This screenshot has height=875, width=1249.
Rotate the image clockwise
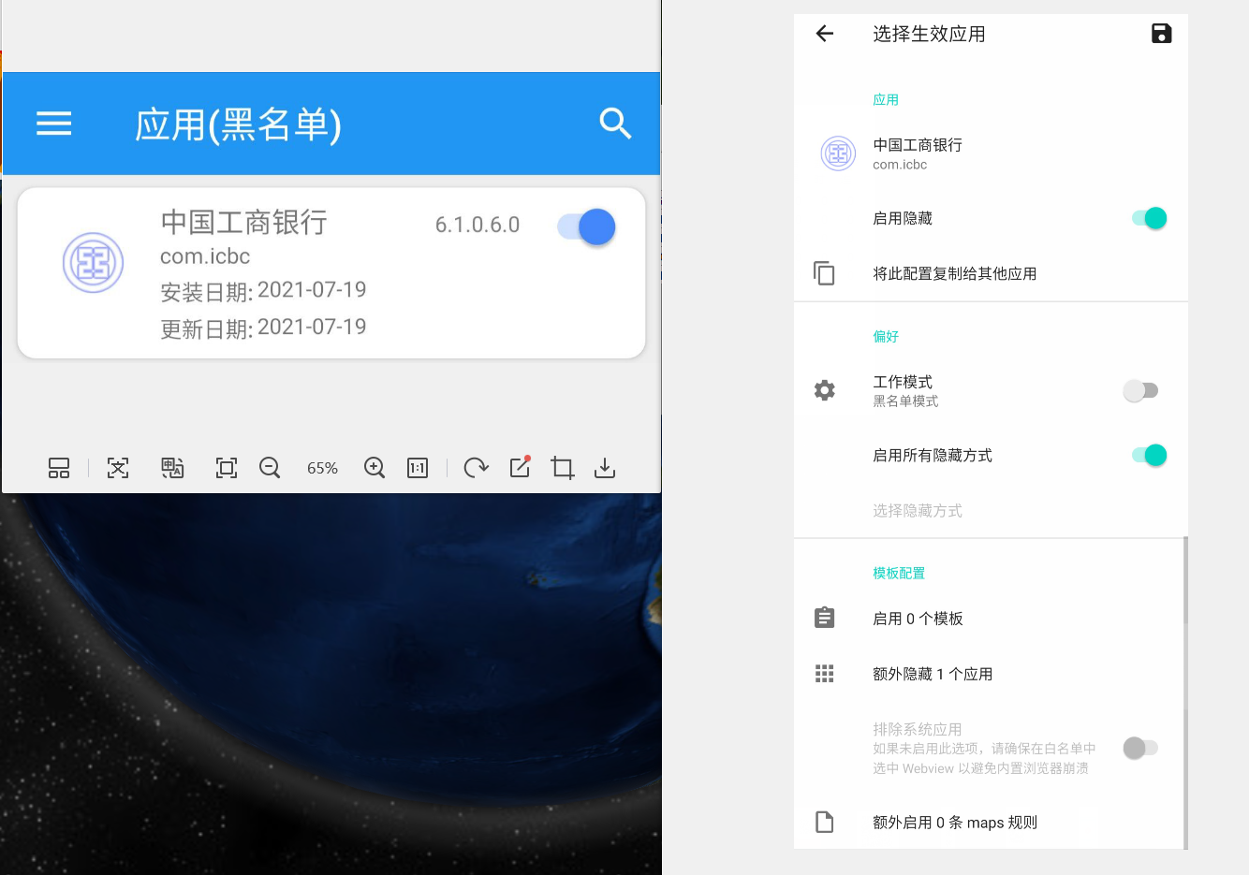point(476,468)
